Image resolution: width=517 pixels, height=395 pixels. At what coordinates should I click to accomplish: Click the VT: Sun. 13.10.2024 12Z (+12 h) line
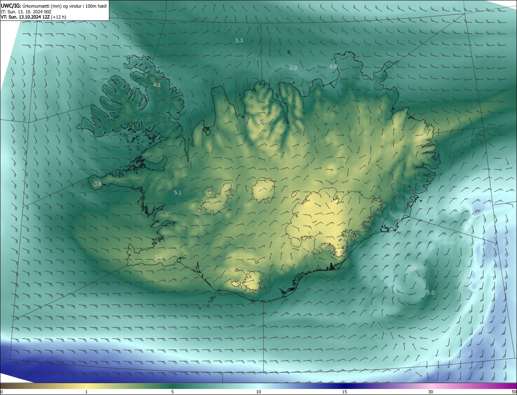tap(34, 17)
